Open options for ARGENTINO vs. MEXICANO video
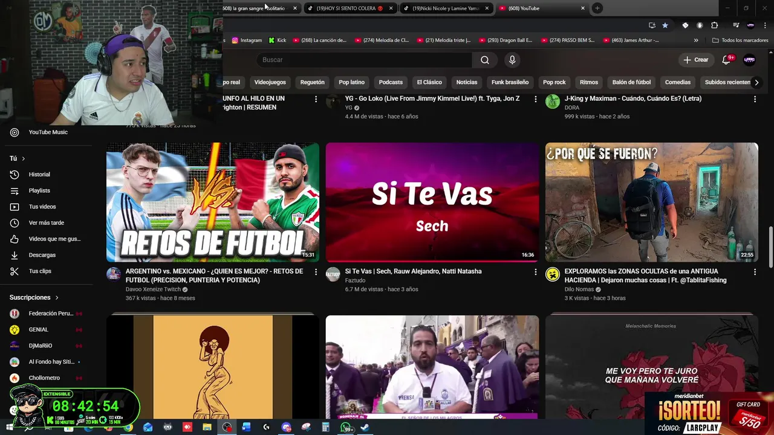The width and height of the screenshot is (774, 435). [316, 272]
